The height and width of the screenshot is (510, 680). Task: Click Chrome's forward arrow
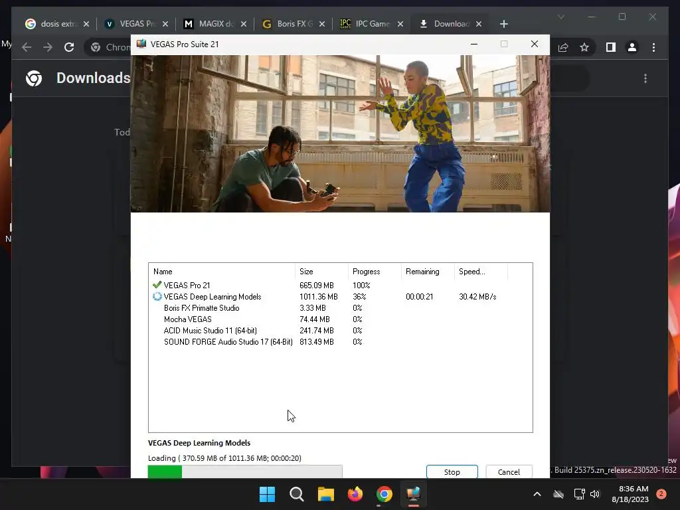coord(48,47)
